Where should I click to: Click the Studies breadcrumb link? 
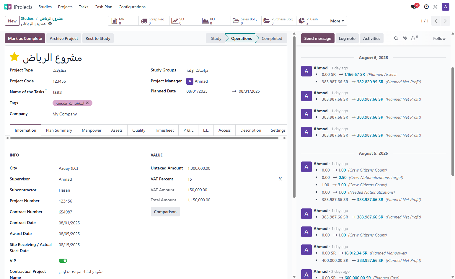[x=27, y=18]
